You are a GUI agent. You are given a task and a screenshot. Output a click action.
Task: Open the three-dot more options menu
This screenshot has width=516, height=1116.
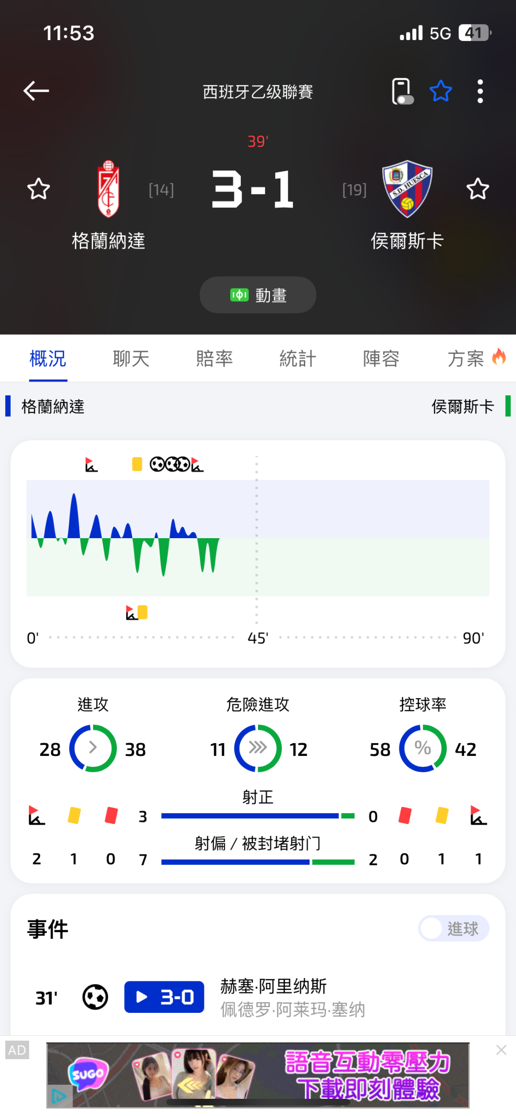pyautogui.click(x=480, y=91)
